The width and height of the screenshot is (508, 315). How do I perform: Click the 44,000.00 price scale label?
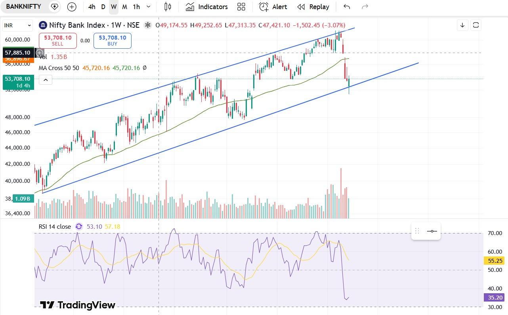point(17,148)
